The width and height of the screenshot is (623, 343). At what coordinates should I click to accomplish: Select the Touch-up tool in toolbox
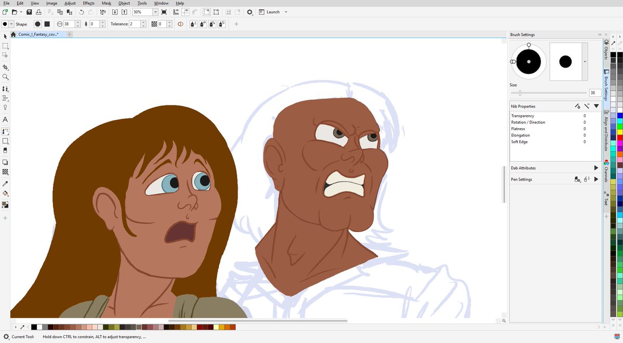click(5, 98)
